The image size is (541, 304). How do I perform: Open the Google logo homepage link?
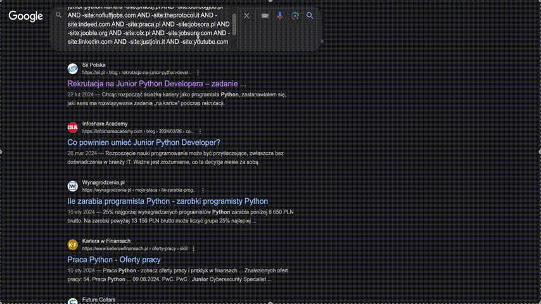click(x=26, y=16)
